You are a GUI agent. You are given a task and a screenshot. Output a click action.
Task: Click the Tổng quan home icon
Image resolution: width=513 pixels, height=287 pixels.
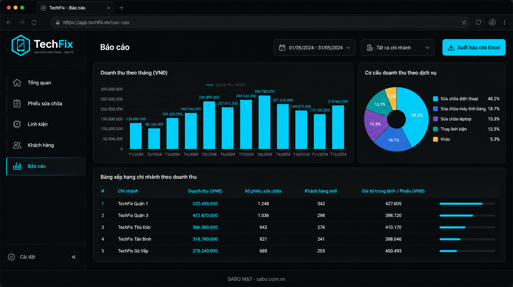17,83
